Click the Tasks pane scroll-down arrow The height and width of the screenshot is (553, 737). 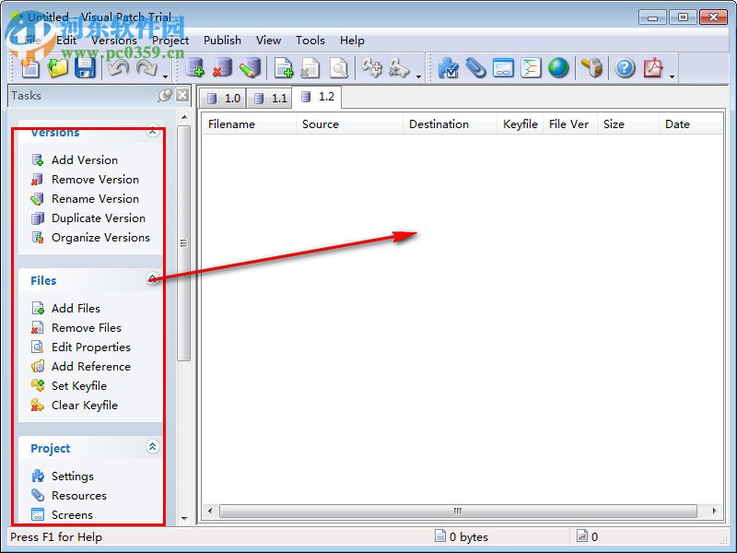[x=184, y=518]
